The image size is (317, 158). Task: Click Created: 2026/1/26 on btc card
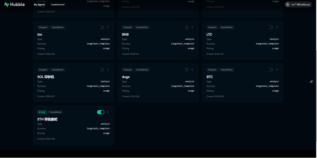[46, 54]
